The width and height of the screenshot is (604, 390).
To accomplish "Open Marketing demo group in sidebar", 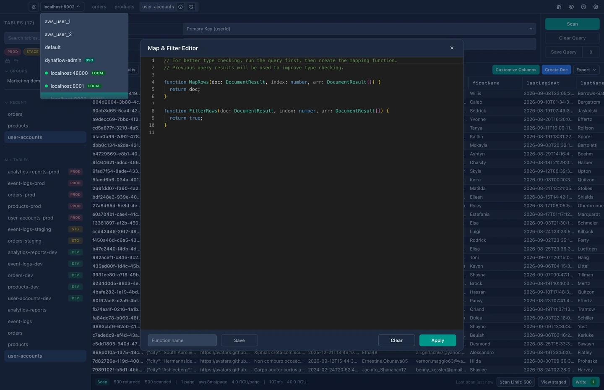I will click(23, 81).
